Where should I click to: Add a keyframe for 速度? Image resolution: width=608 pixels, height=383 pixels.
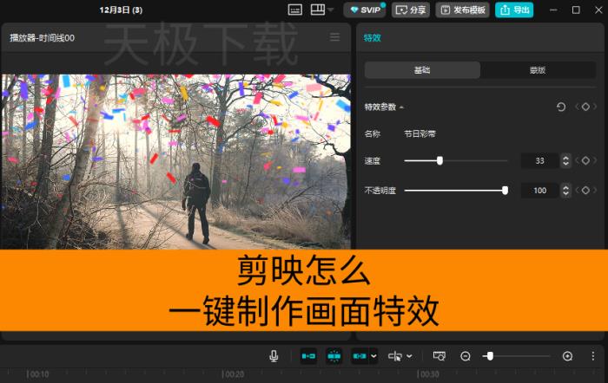coord(585,160)
